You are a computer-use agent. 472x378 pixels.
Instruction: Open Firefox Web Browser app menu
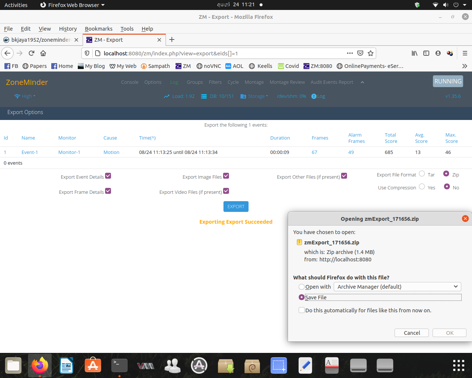pos(72,5)
